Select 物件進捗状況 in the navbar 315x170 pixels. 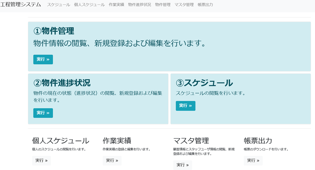click(x=140, y=5)
